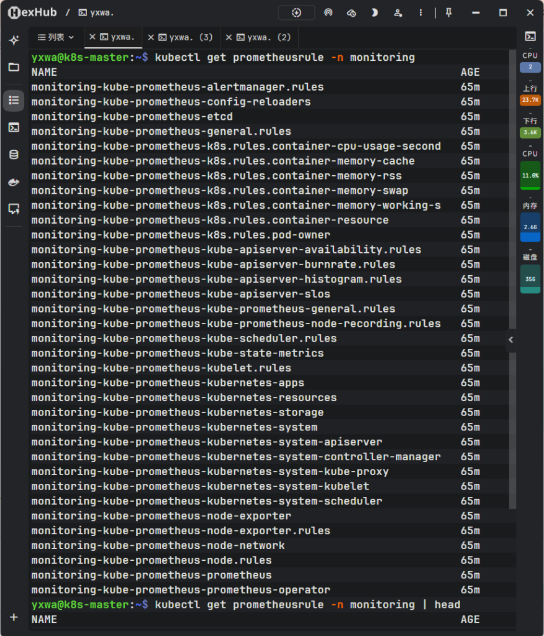Image resolution: width=544 pixels, height=636 pixels.
Task: Open the terminal icon in left sidebar
Action: pyautogui.click(x=14, y=128)
